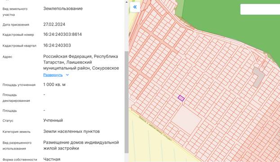Click the land category Земли населенных пунктов
280x162 pixels.
pyautogui.click(x=71, y=131)
